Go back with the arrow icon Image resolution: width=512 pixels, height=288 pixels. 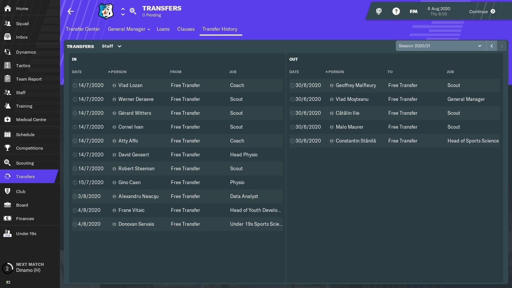click(71, 11)
